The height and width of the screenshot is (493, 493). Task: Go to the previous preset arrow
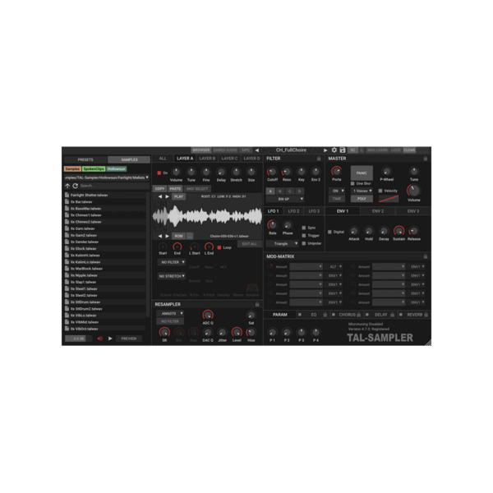pyautogui.click(x=257, y=150)
